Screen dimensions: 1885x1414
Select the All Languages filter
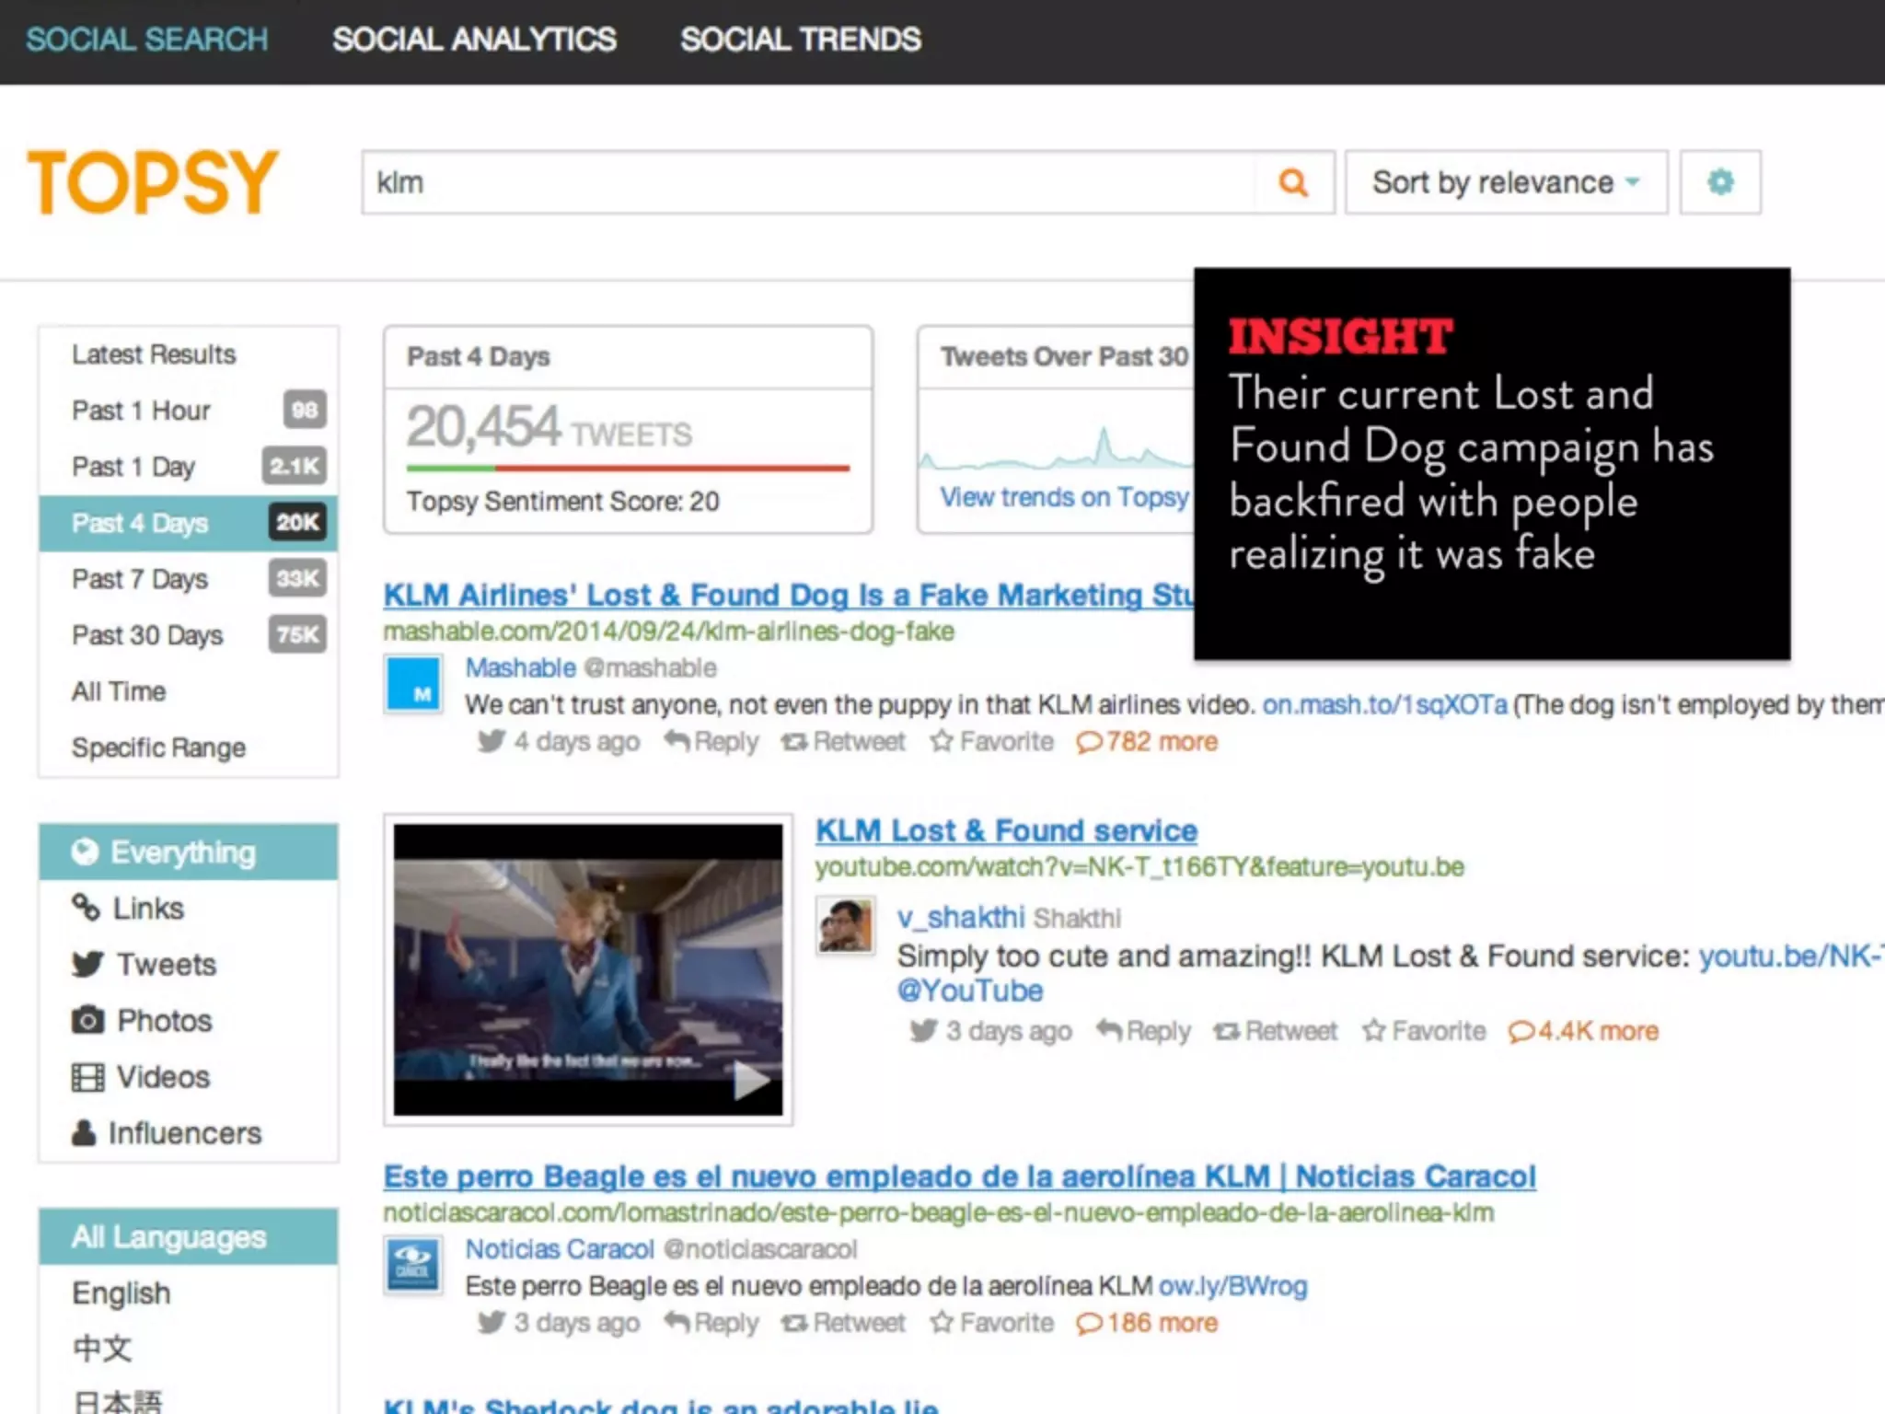[x=189, y=1237]
